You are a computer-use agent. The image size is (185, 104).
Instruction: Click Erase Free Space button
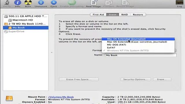pyautogui.click(x=79, y=79)
